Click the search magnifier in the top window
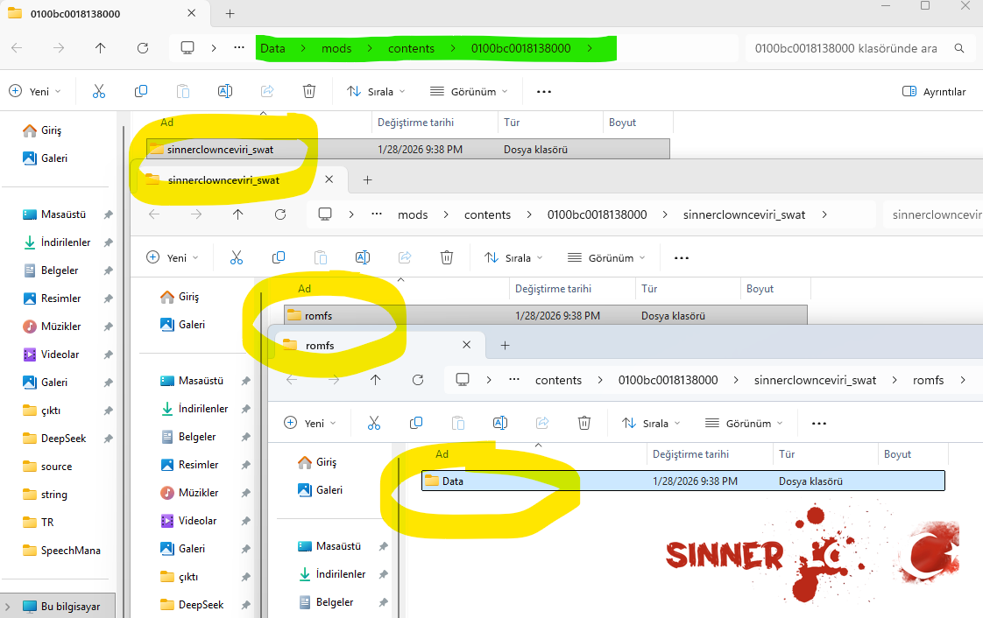 click(x=959, y=48)
